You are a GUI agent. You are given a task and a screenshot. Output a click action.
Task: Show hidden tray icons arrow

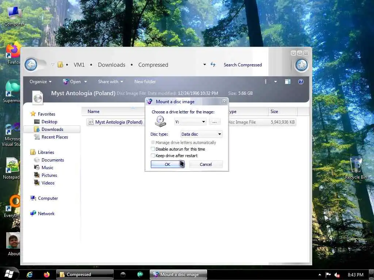(x=320, y=275)
